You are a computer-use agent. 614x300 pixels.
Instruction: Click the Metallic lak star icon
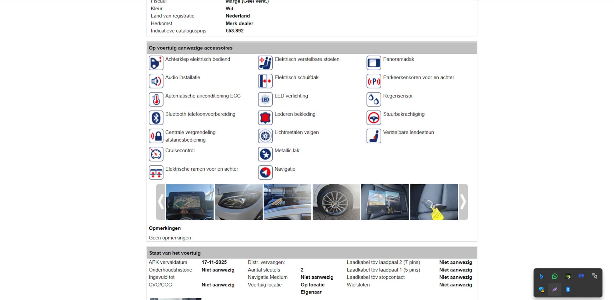click(265, 154)
